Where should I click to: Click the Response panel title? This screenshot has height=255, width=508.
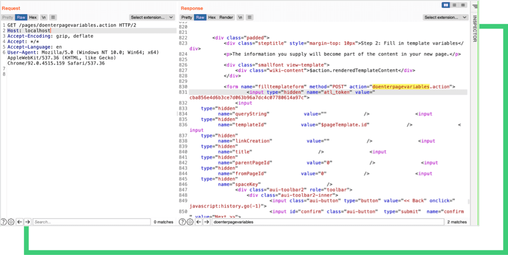point(192,8)
